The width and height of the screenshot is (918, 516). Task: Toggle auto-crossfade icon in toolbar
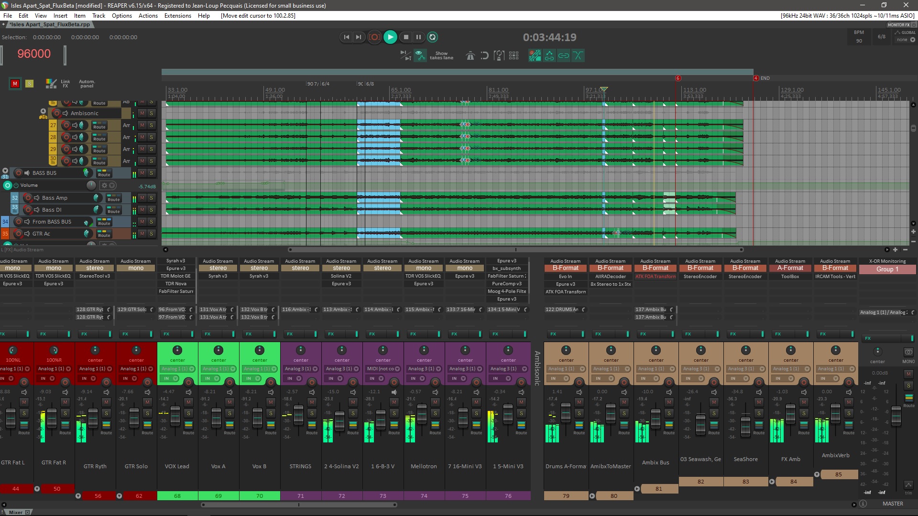coord(578,56)
